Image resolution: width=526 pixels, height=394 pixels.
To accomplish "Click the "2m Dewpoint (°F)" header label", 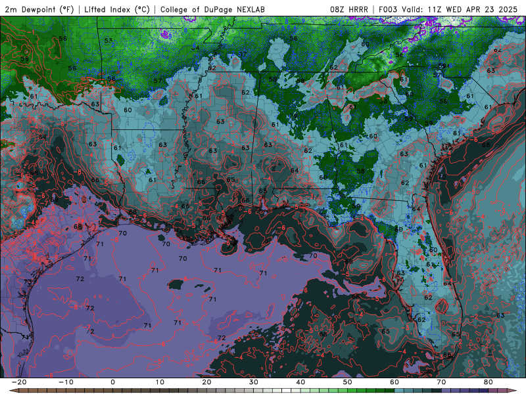I will pos(39,9).
